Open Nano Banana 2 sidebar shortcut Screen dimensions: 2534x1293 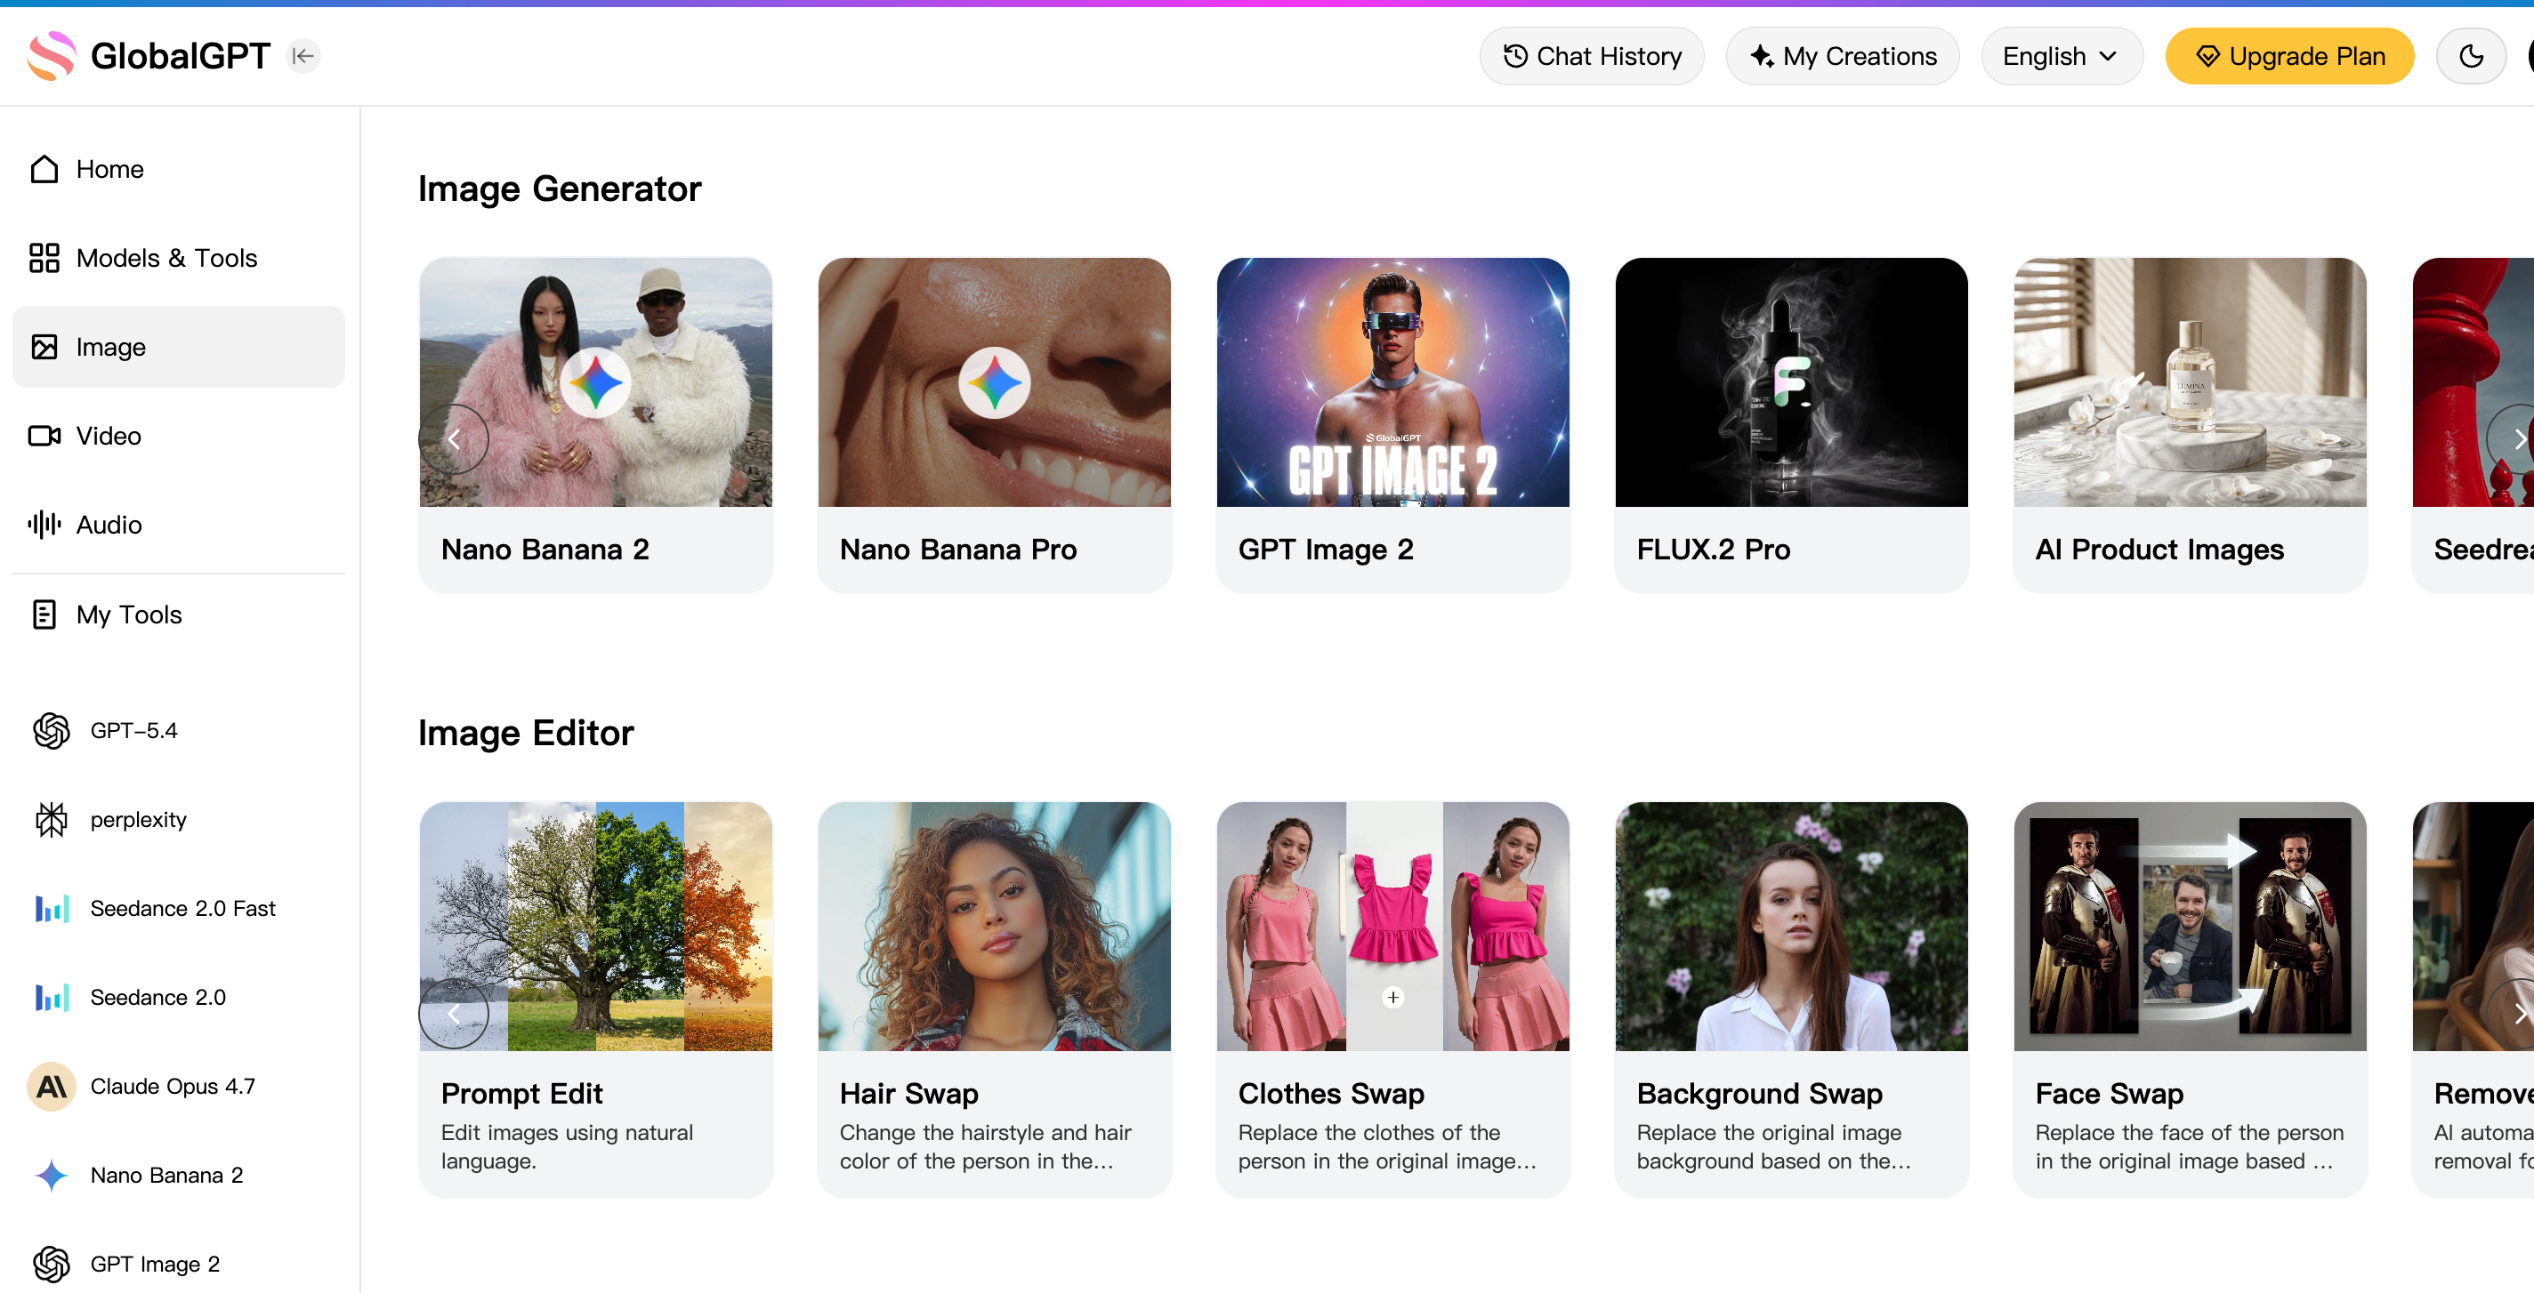pyautogui.click(x=166, y=1174)
